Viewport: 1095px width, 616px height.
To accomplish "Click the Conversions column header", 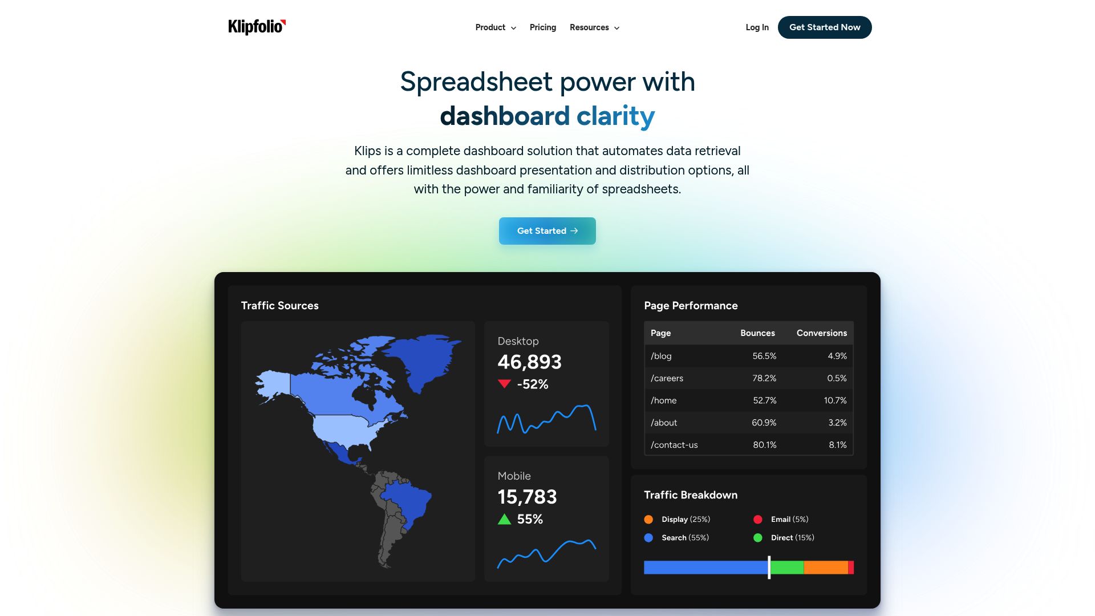I will click(821, 333).
